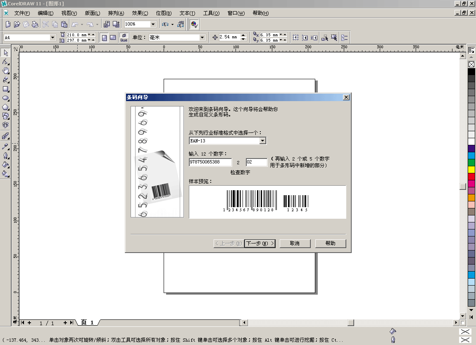Select the Freehand tool

coord(5,80)
